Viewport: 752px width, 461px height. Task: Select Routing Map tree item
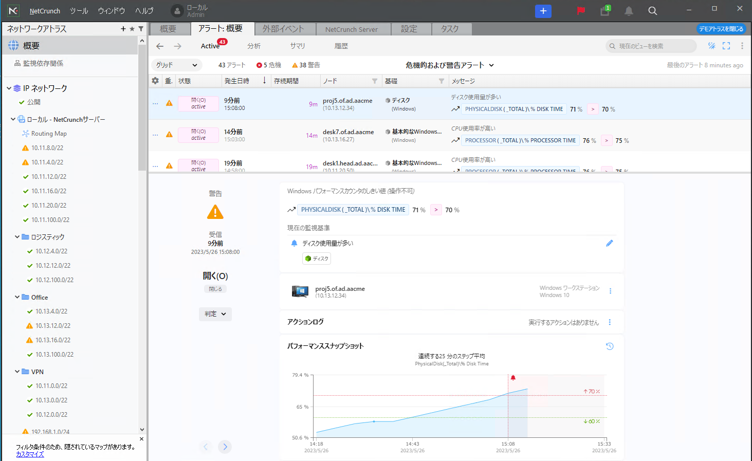[x=44, y=134]
